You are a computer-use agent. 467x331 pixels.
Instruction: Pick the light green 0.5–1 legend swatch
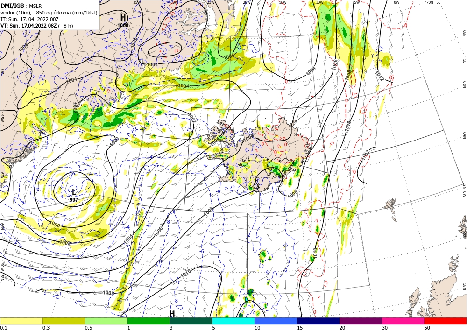106,321
